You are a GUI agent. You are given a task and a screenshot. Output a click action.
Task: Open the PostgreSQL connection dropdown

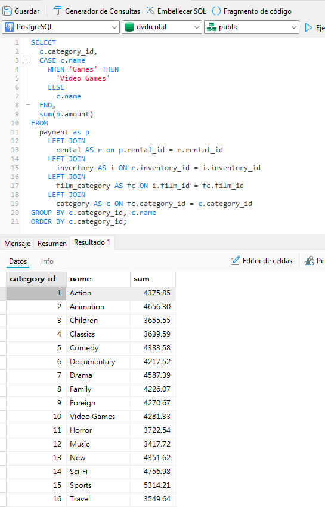point(61,27)
